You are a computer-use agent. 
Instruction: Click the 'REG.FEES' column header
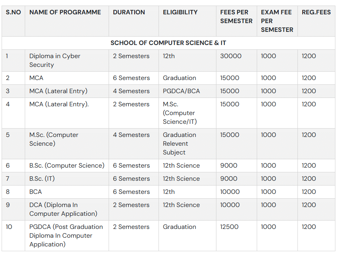pyautogui.click(x=316, y=12)
